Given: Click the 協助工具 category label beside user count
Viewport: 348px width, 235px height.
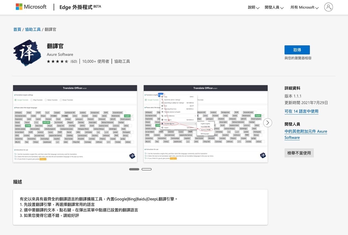Looking at the screenshot, I should 122,61.
